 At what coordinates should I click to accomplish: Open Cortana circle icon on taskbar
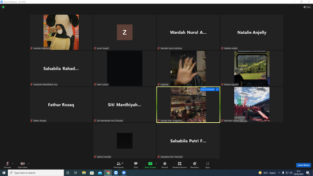(x=68, y=173)
